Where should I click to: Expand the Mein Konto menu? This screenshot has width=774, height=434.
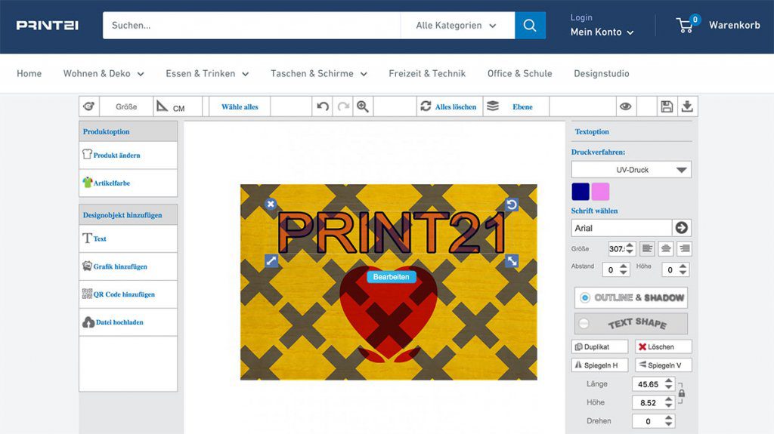602,32
